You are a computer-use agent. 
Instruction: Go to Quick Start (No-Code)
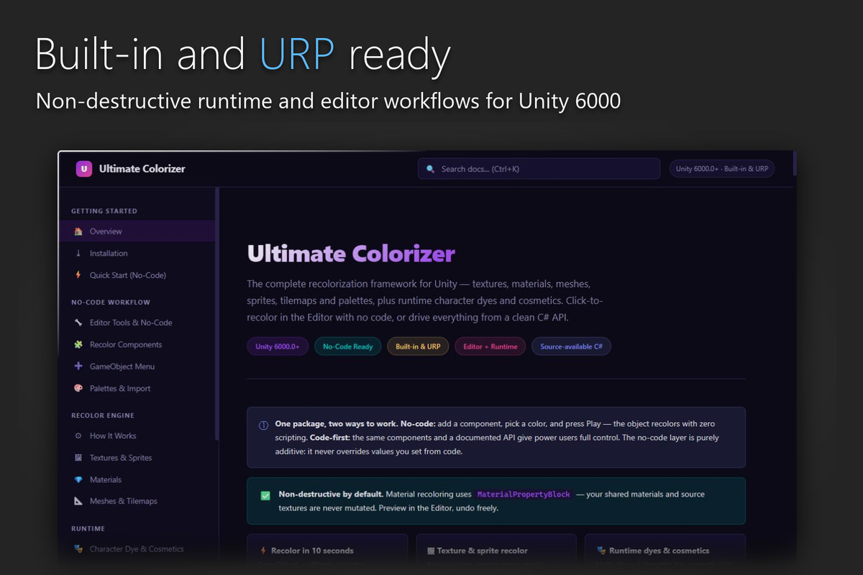pyautogui.click(x=137, y=275)
